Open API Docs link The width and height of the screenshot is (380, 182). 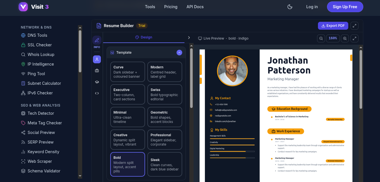(195, 7)
